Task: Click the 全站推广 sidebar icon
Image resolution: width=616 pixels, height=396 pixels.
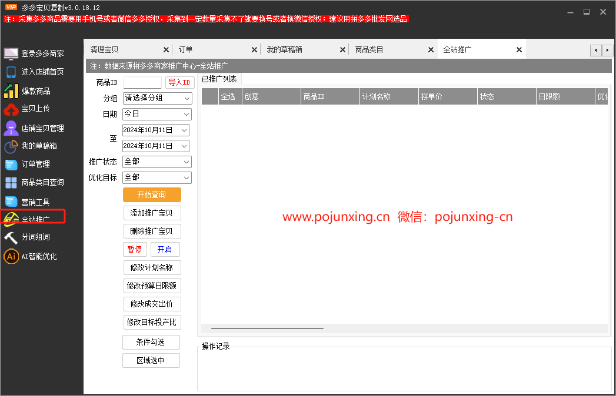Action: coord(11,218)
